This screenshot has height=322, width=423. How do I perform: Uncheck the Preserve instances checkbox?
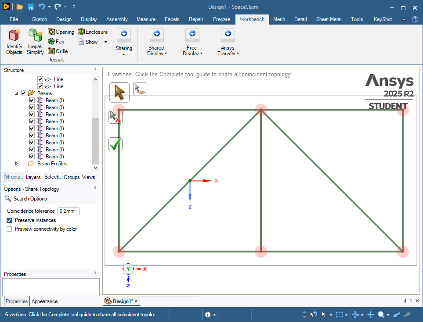9,220
